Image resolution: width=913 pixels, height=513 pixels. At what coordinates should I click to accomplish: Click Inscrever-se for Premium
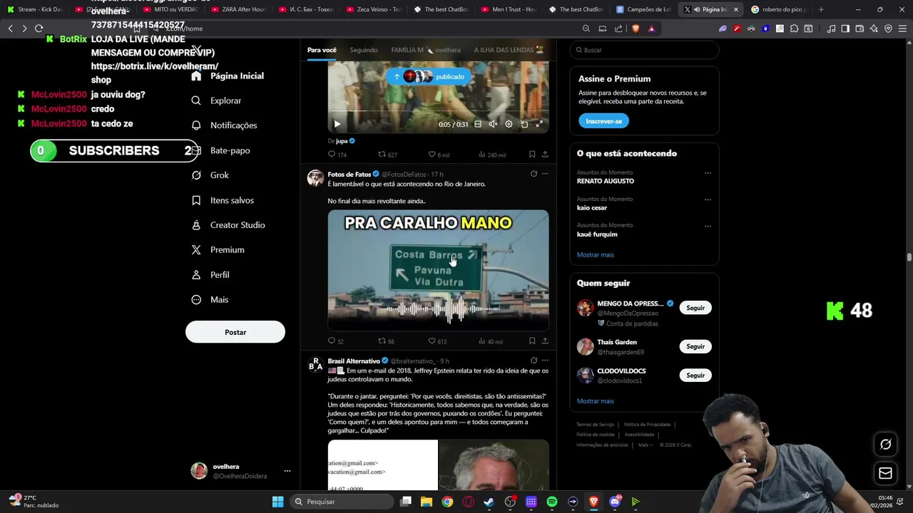coord(603,121)
